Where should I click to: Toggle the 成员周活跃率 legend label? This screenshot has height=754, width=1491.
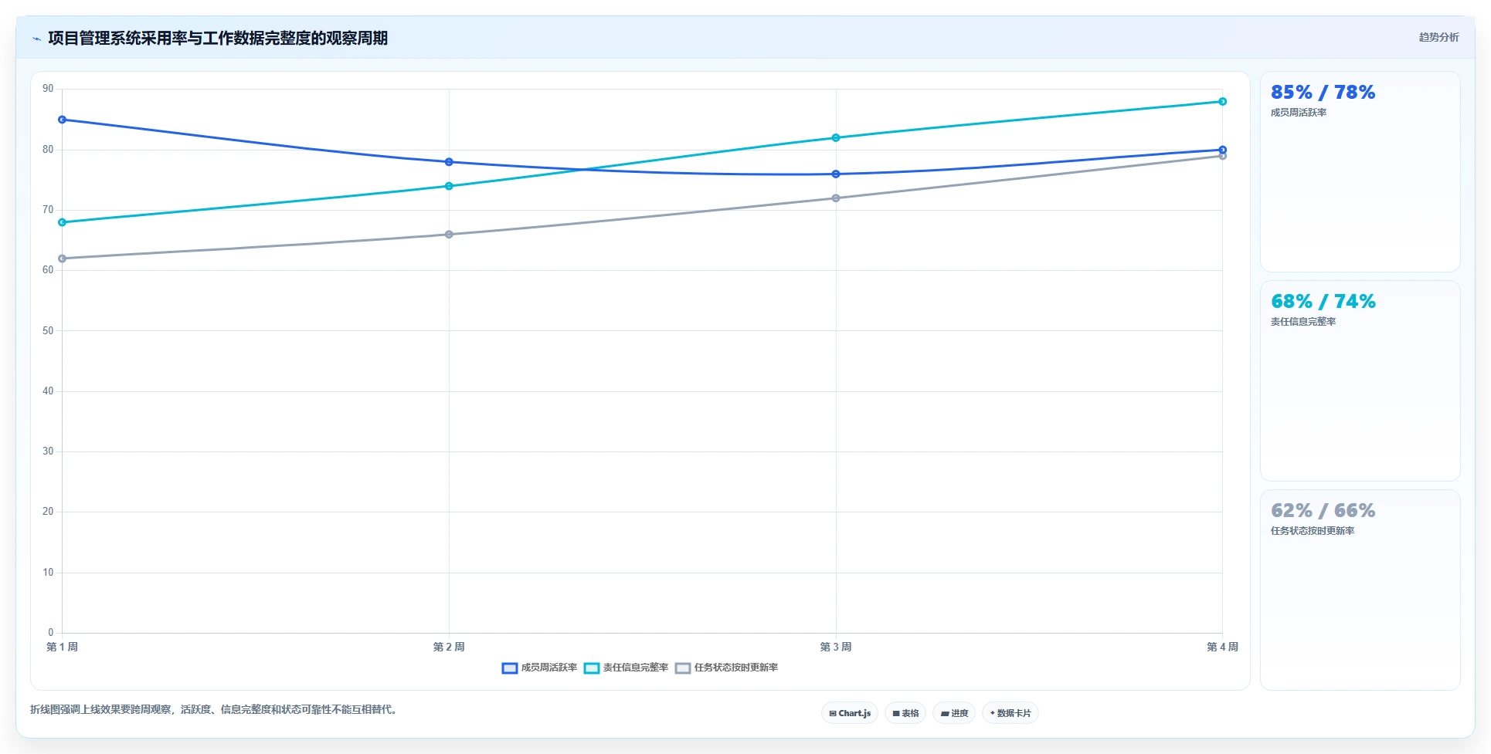point(549,668)
